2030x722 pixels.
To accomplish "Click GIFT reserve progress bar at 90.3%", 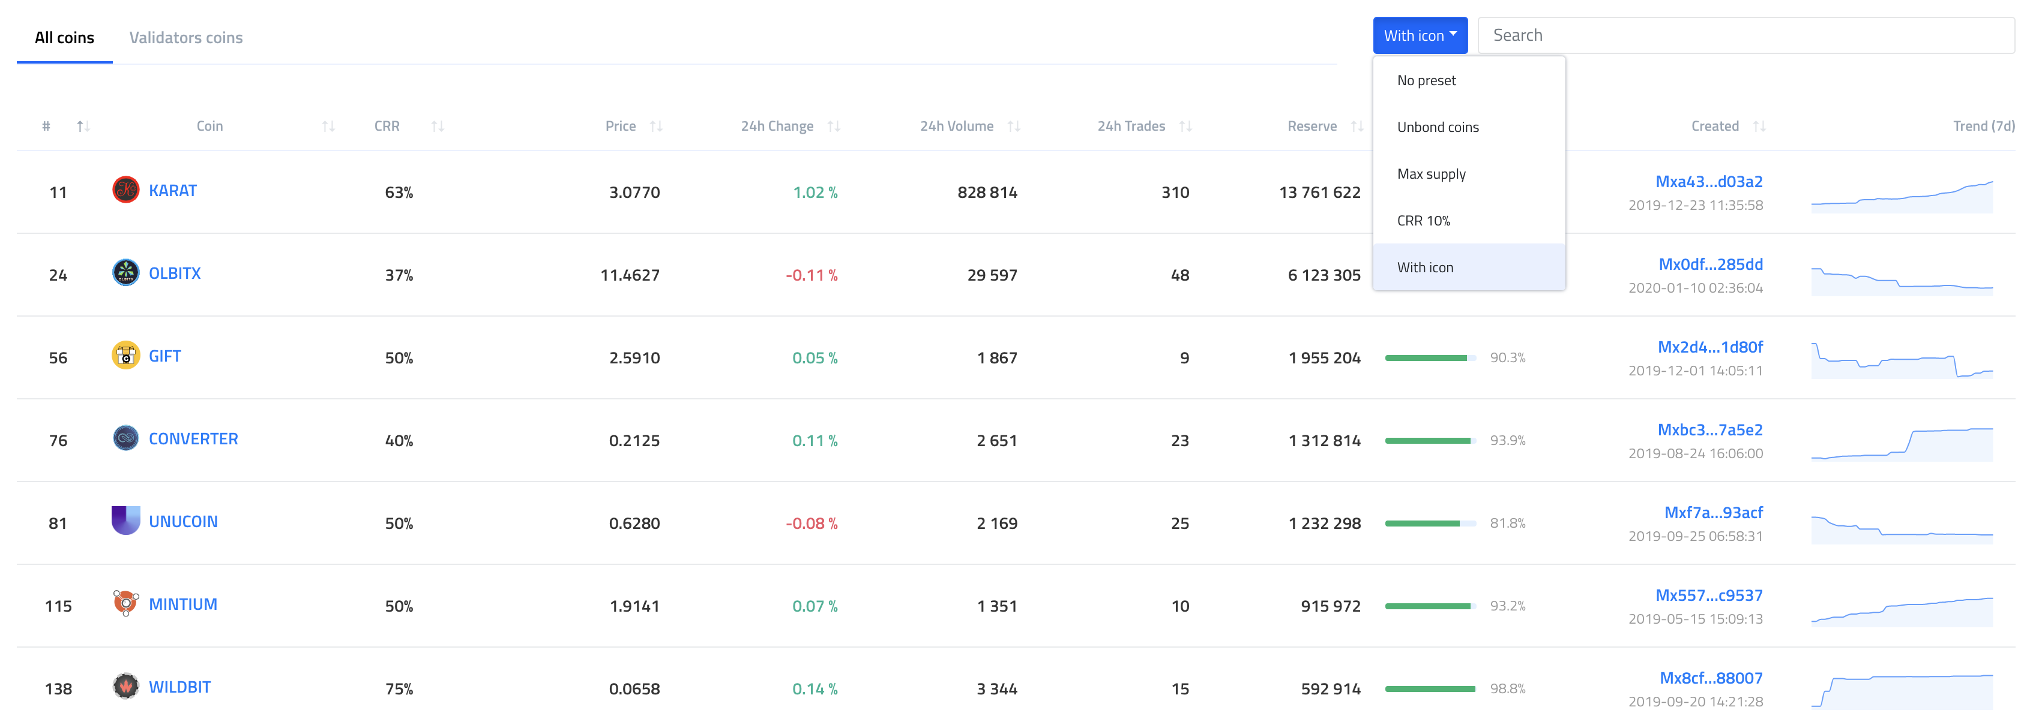I will [x=1430, y=357].
